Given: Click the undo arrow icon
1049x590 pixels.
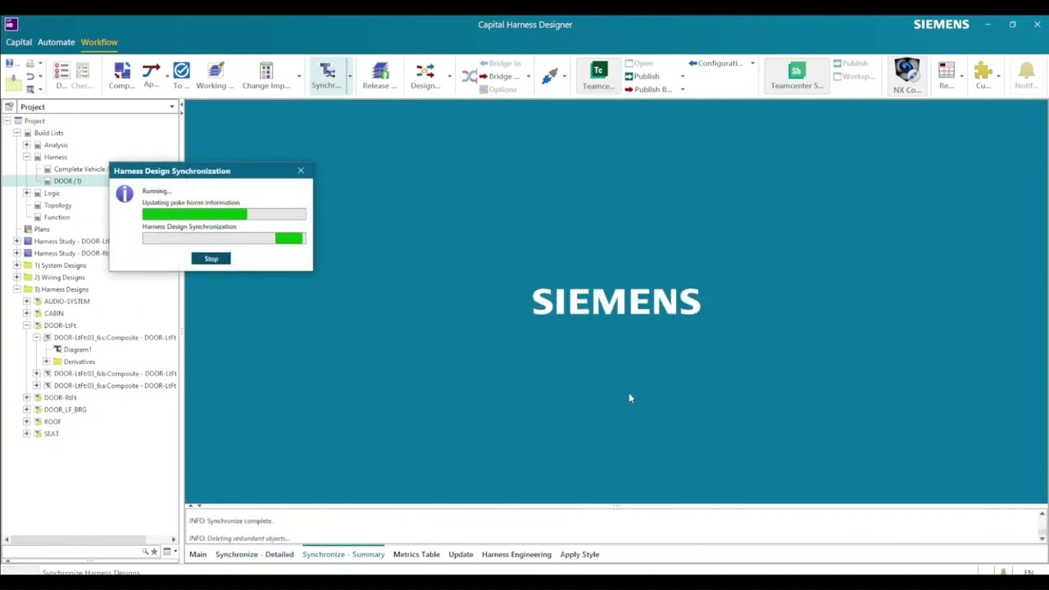Looking at the screenshot, I should pyautogui.click(x=30, y=76).
